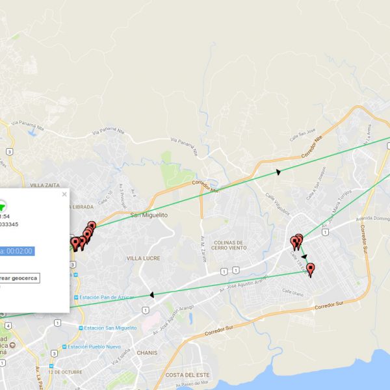The height and width of the screenshot is (390, 390).
Task: Click the Chanis neighborhood label
Action: (148, 354)
